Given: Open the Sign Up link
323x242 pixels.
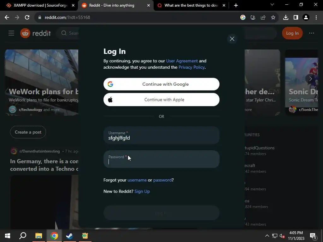Looking at the screenshot, I should (142, 191).
